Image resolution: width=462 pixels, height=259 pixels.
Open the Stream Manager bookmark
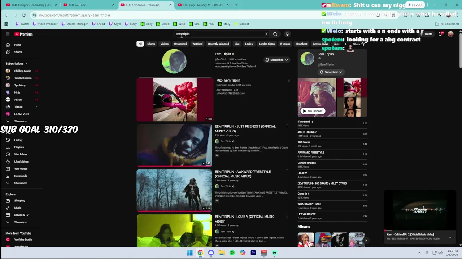[74, 24]
